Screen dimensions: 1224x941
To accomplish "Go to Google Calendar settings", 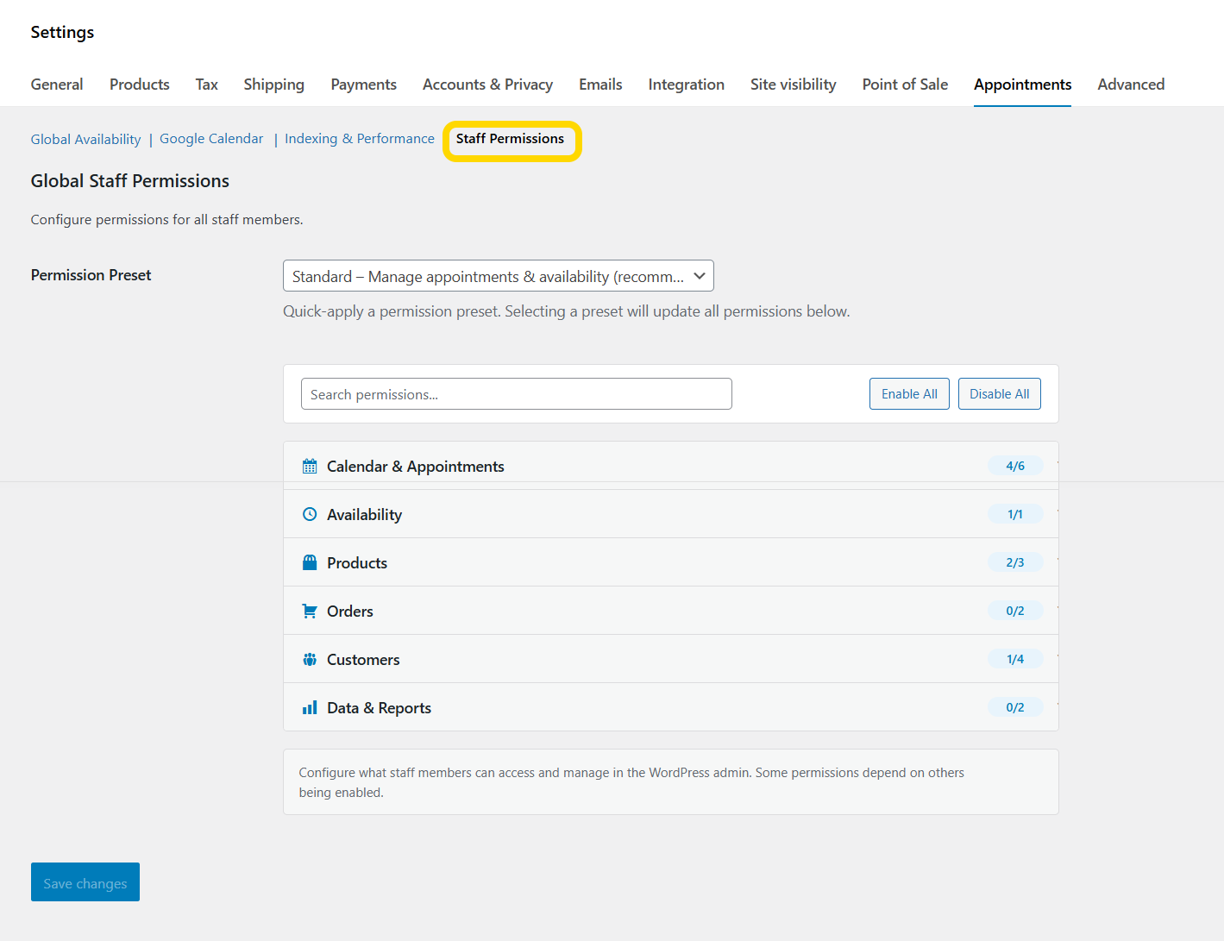I will tap(211, 138).
